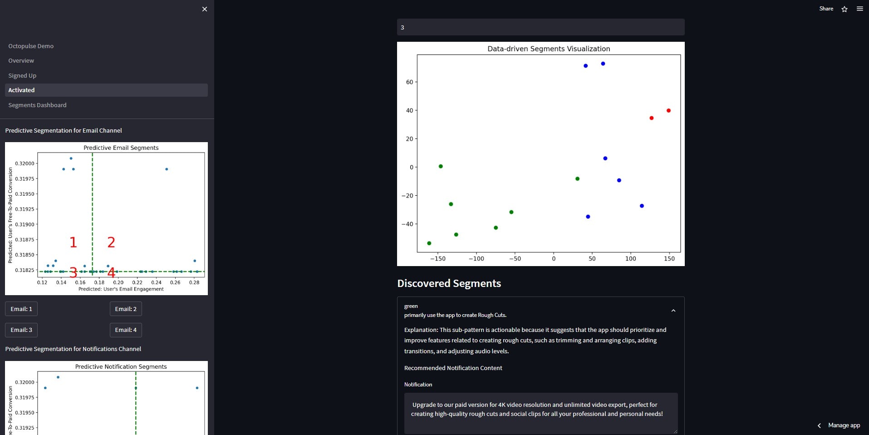Screen dimensions: 869x435
Task: Click the Email: 1 button
Action: coord(21,309)
